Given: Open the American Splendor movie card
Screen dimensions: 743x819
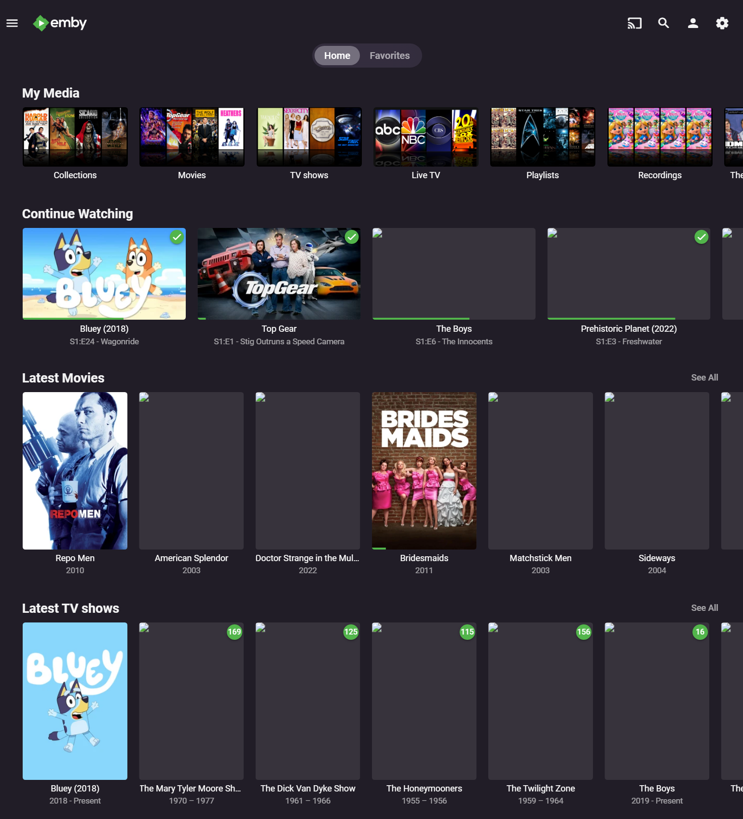Looking at the screenshot, I should click(192, 471).
